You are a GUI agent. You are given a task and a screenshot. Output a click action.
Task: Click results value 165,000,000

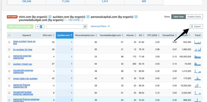tap(185, 57)
